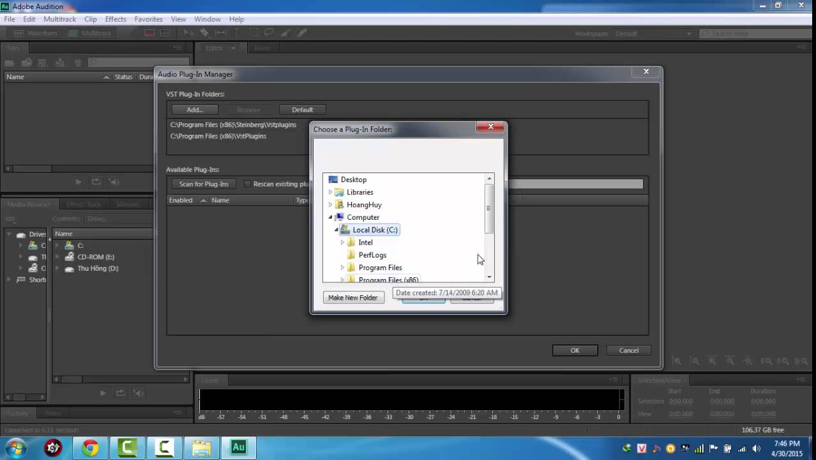Image resolution: width=816 pixels, height=460 pixels.
Task: Select the Slip tool in toolbar
Action: [220, 33]
